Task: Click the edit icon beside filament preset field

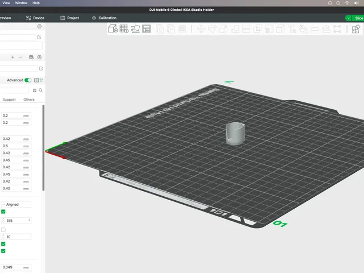Action: (x=41, y=68)
